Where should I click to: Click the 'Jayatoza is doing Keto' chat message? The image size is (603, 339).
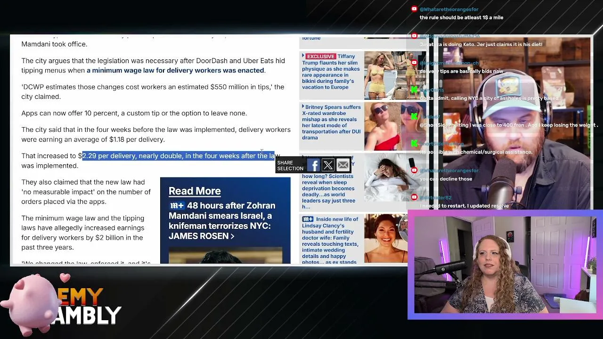(x=481, y=44)
